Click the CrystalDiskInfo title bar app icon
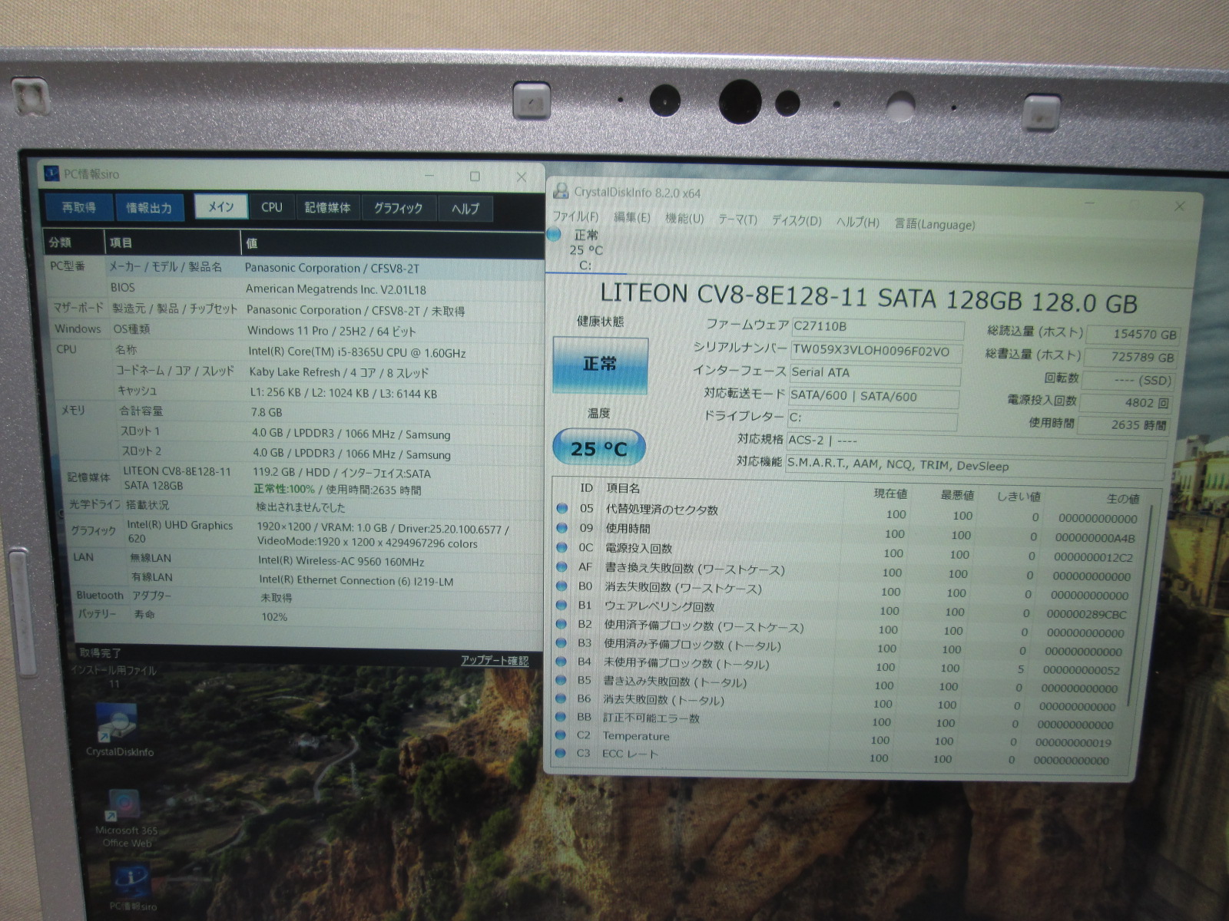Viewport: 1229px width, 921px height. (561, 190)
